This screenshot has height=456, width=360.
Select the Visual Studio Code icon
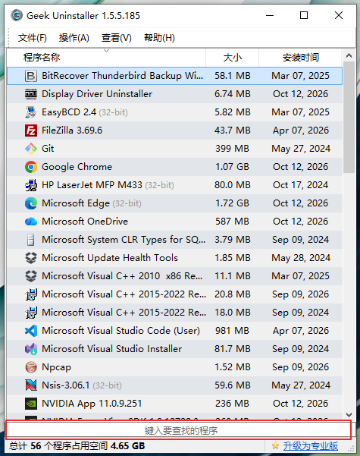pos(31,331)
